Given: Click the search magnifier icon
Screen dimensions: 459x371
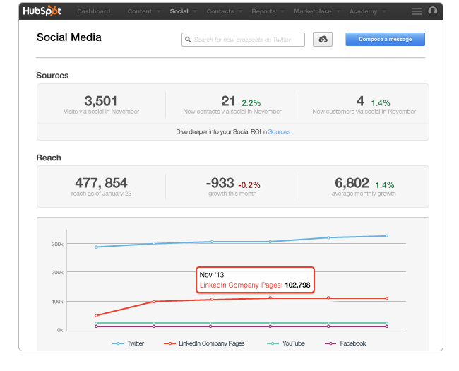Looking at the screenshot, I should (189, 40).
